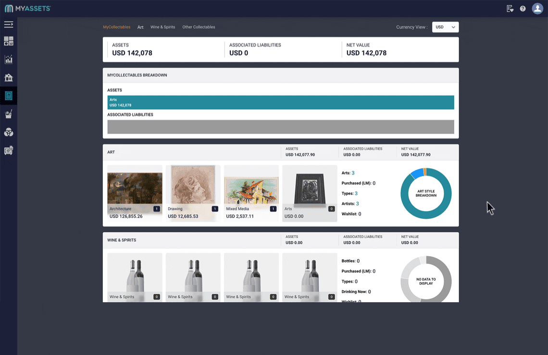
Task: Click the art Types count link 3
Action: (x=356, y=193)
